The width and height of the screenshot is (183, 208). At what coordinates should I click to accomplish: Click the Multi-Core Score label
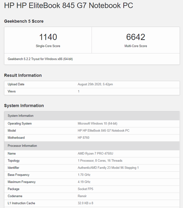click(136, 46)
